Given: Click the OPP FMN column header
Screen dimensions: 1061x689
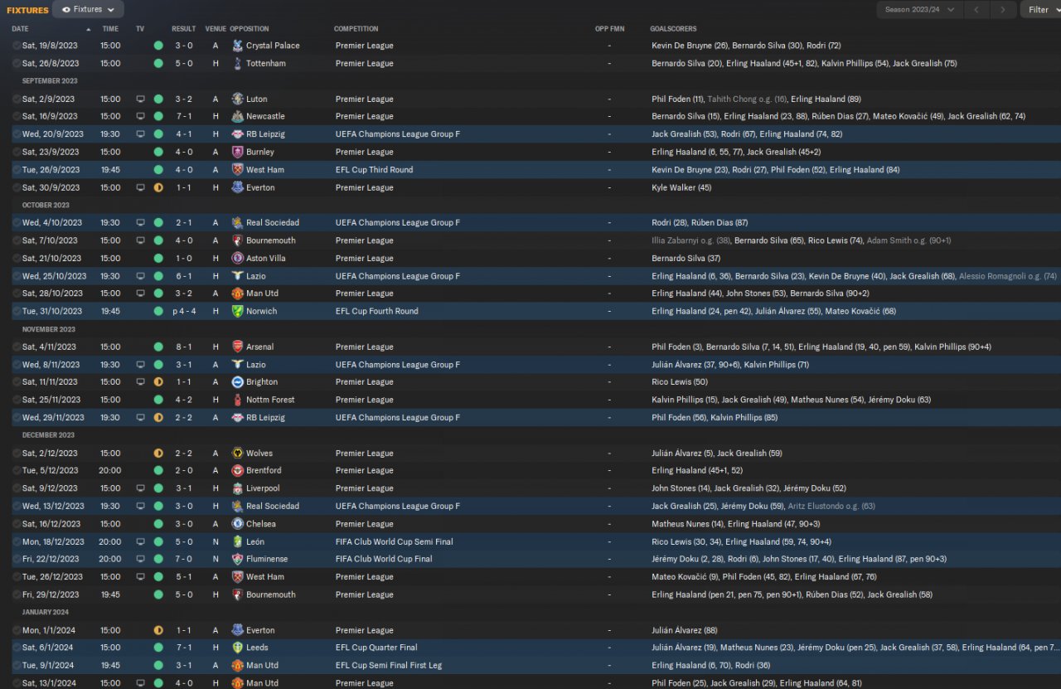Looking at the screenshot, I should pos(609,29).
